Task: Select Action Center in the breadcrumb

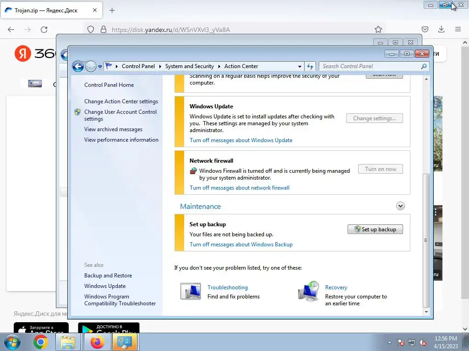Action: (x=241, y=66)
